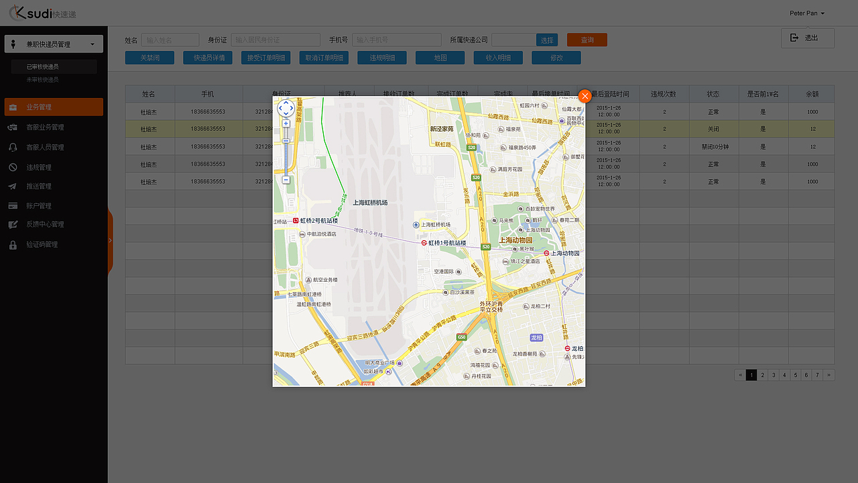858x483 pixels.
Task: Click the 违规次数 column header
Action: [664, 94]
